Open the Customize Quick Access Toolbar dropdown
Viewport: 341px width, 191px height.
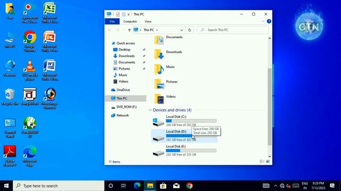128,14
